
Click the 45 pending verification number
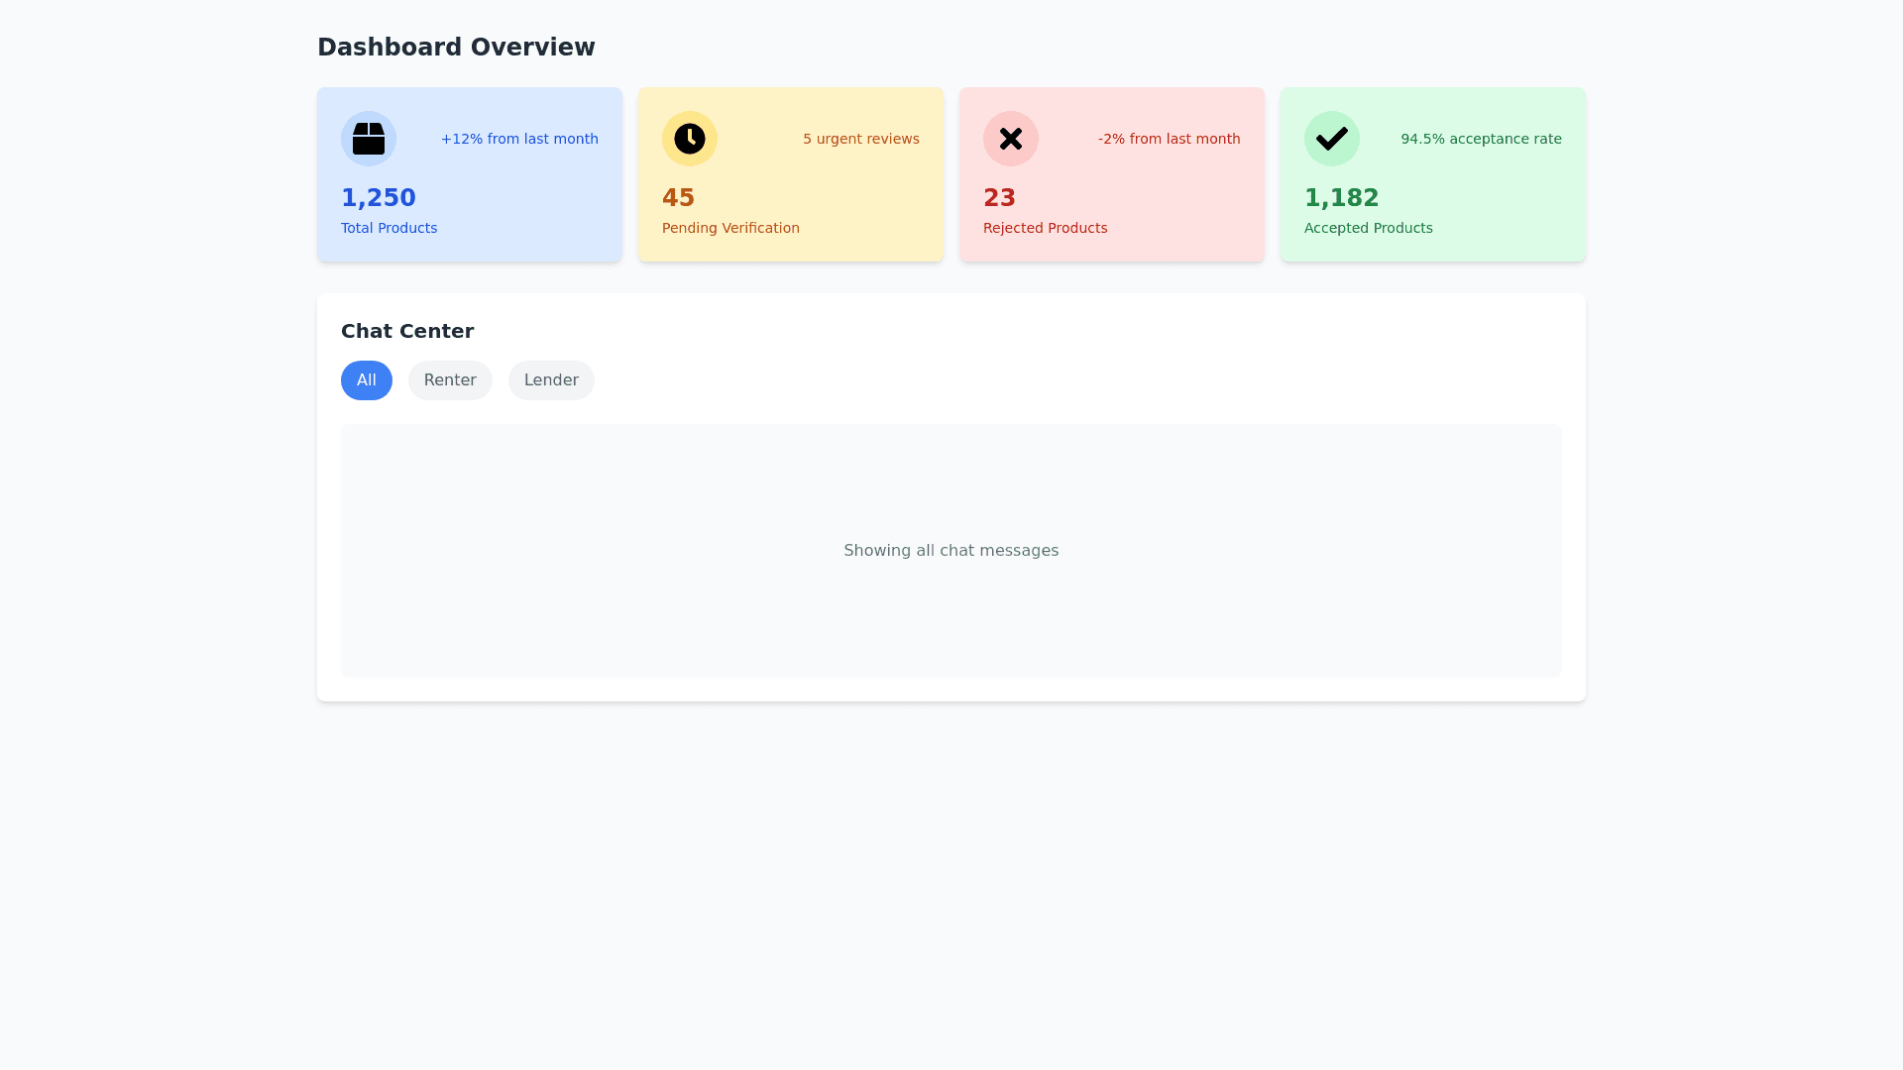coord(678,198)
